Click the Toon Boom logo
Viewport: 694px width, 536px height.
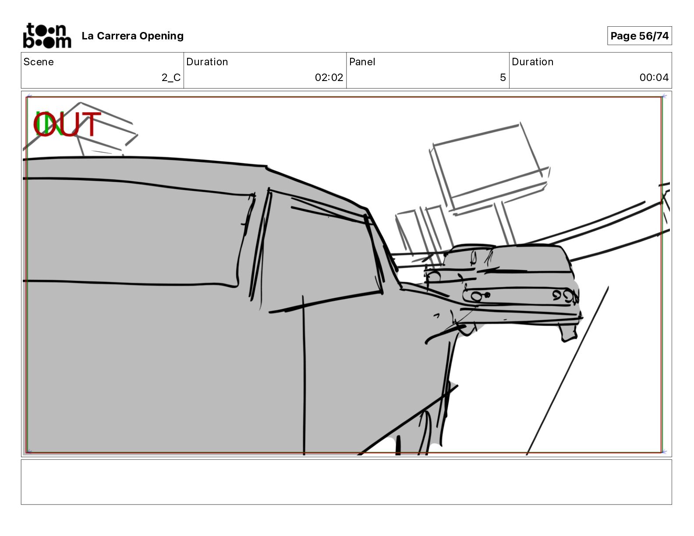pyautogui.click(x=47, y=35)
